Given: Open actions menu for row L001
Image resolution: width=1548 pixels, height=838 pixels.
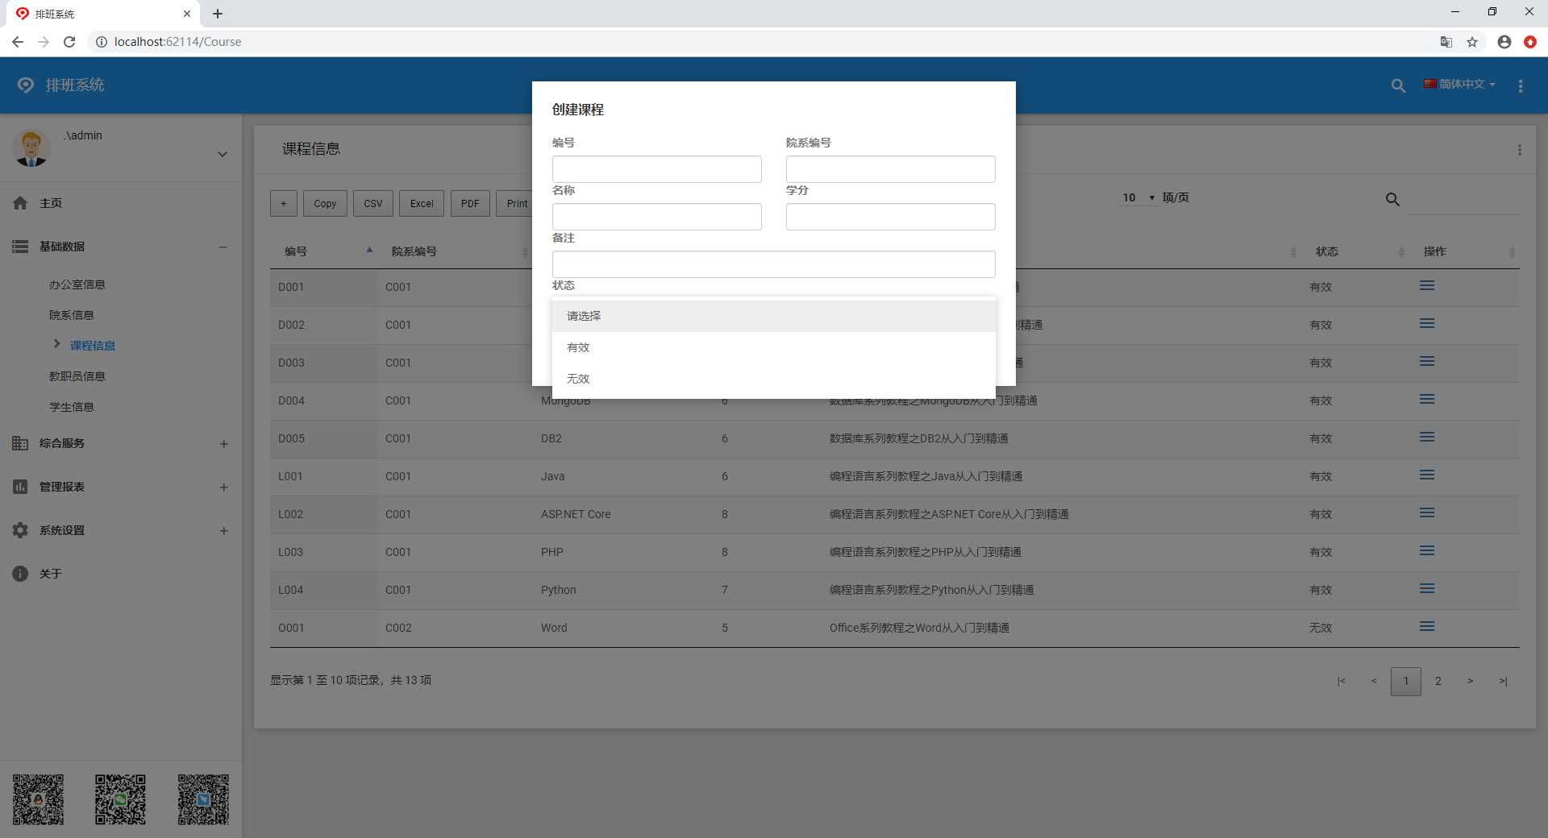Looking at the screenshot, I should (x=1427, y=475).
